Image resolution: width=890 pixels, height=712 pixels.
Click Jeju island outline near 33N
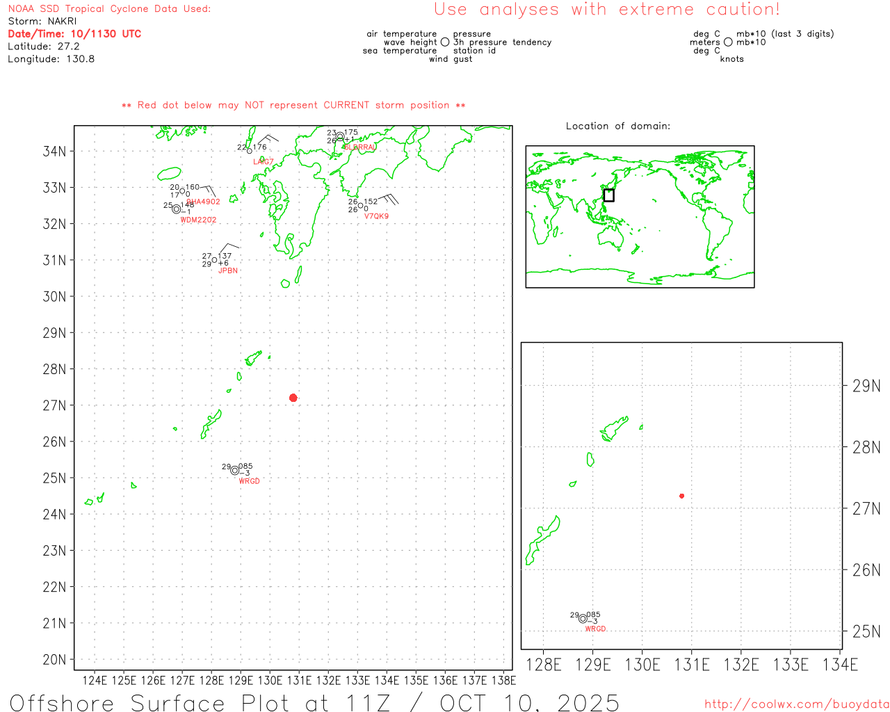[x=169, y=174]
